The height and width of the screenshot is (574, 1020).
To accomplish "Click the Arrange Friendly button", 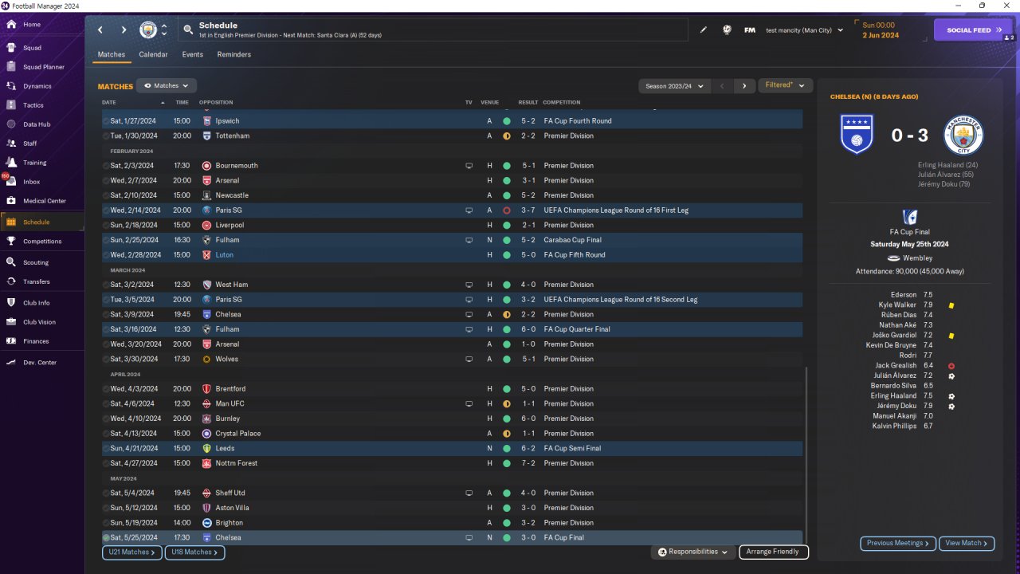I will pos(774,552).
